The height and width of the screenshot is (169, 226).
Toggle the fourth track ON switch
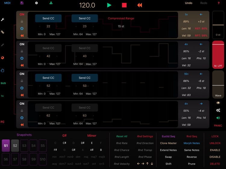(22, 104)
